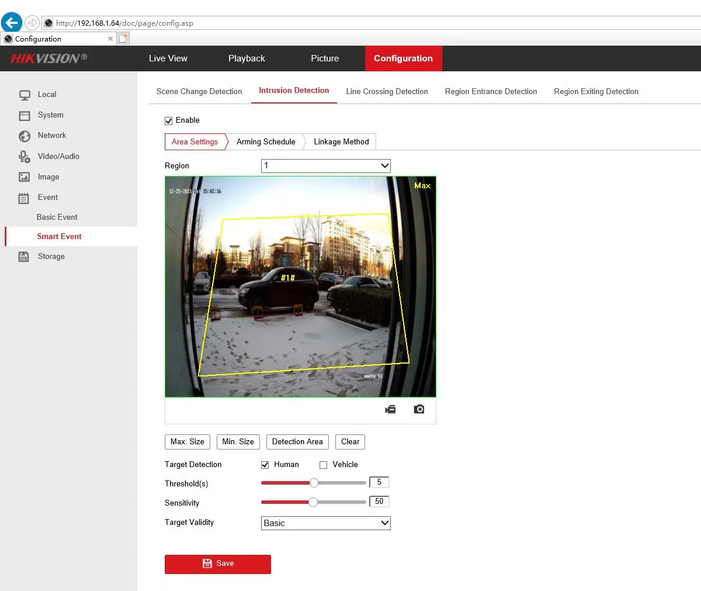Open System settings in sidebar
The height and width of the screenshot is (591, 701).
click(50, 115)
